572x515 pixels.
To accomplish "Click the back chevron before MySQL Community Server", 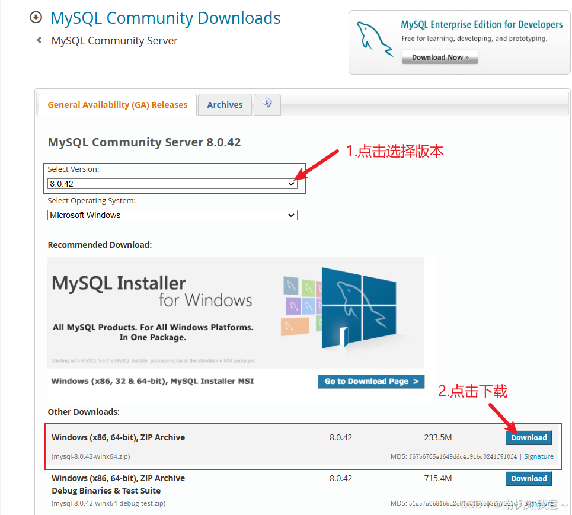I will (39, 40).
